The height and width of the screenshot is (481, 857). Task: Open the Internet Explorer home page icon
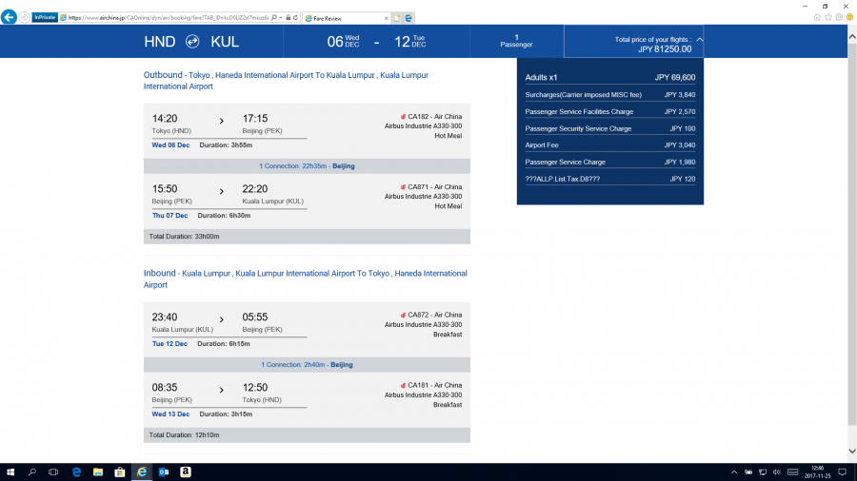(816, 17)
